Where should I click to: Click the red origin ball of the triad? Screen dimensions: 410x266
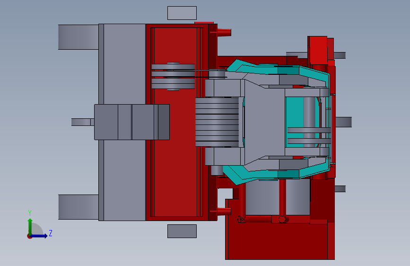29,236
